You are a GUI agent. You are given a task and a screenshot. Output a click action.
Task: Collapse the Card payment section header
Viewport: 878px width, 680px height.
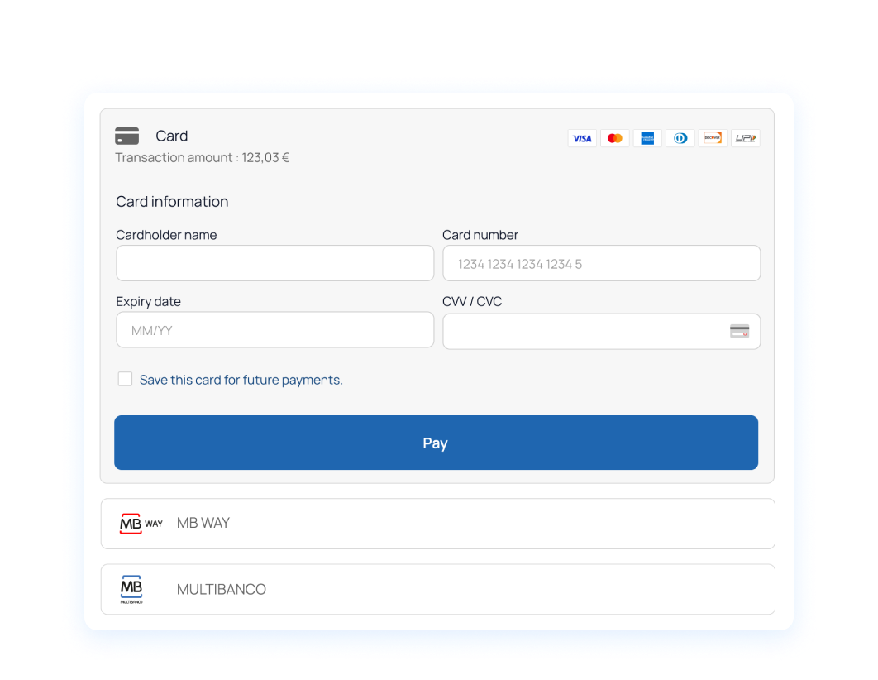point(331,136)
